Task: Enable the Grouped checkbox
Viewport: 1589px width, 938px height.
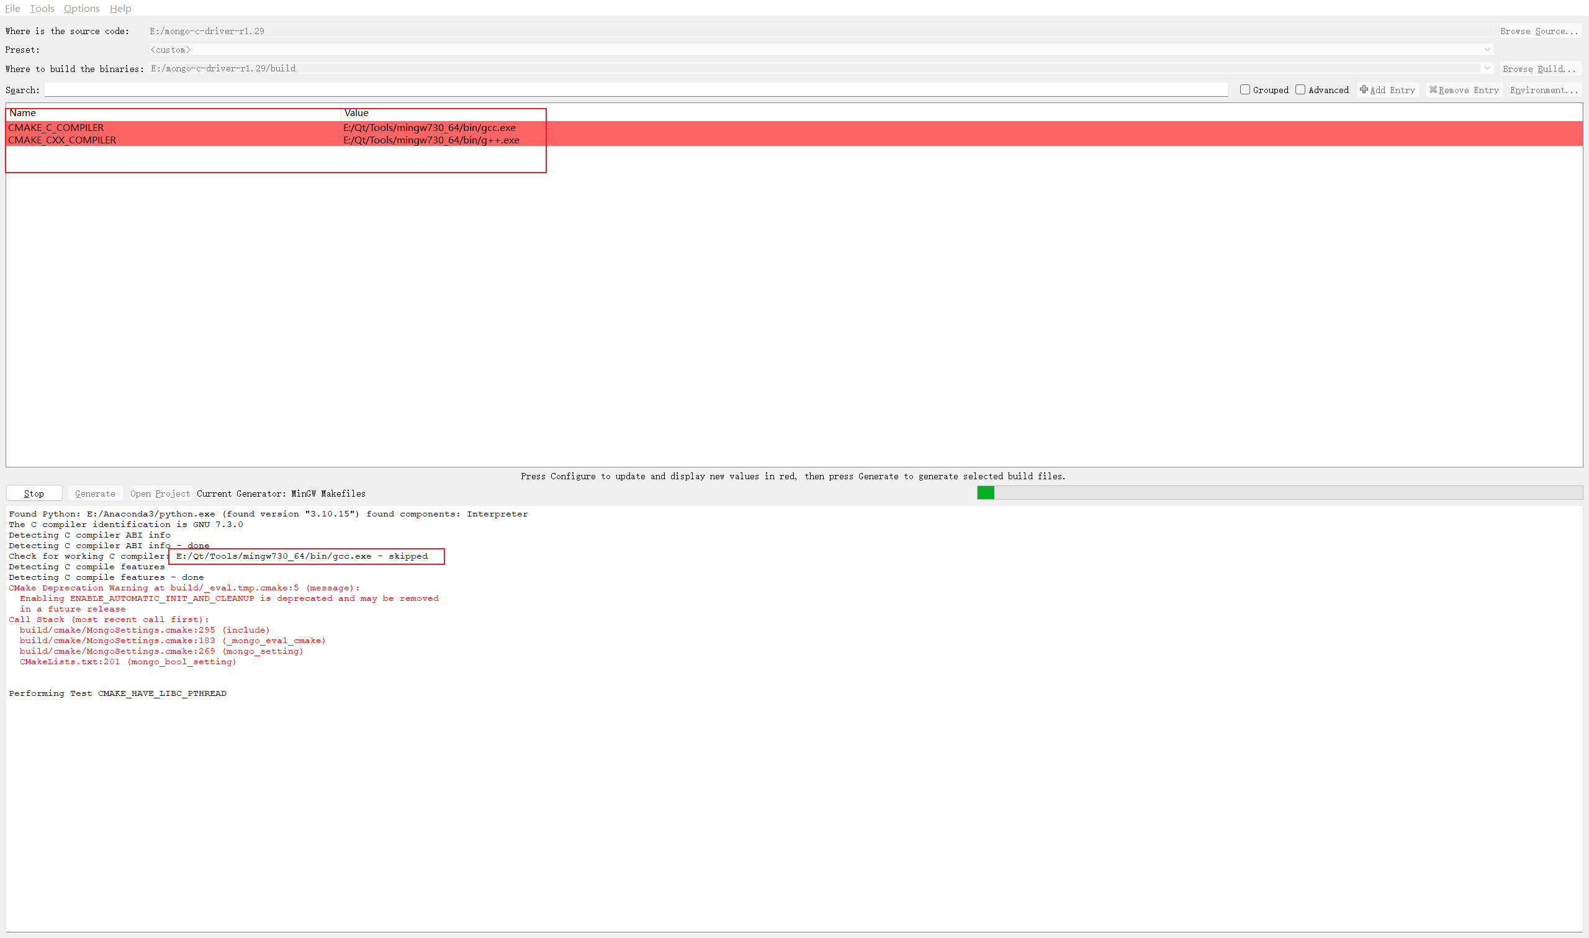Action: [x=1245, y=90]
